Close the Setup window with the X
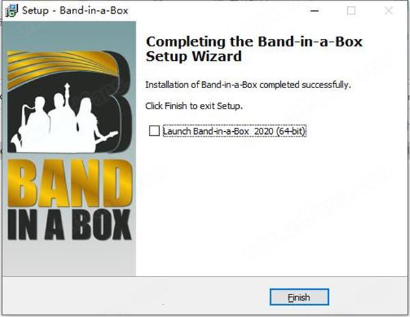Screen dimensions: 410x317 click(x=389, y=11)
